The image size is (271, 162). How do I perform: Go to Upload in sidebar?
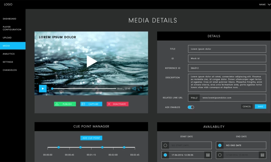click(7, 38)
